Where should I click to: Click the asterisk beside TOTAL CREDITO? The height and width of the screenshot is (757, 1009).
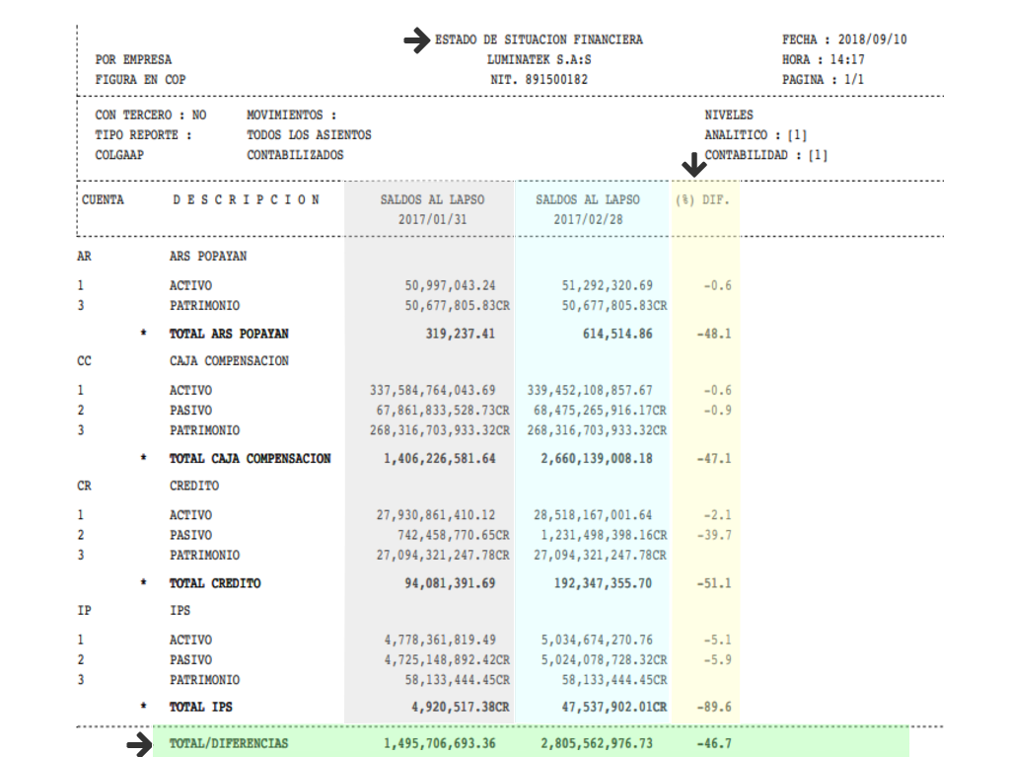click(144, 583)
